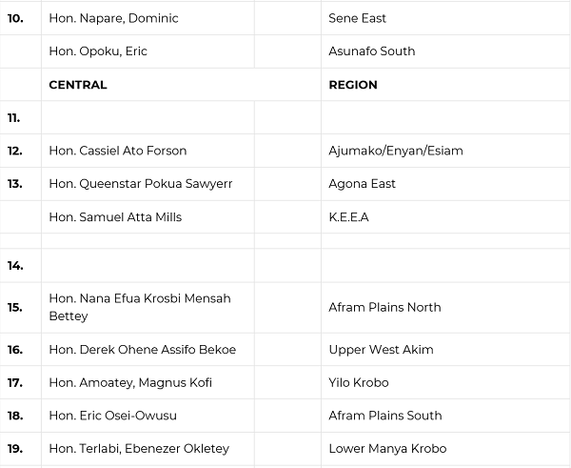Select Hon. Derek Ohene Assifo Bekoe
Image resolution: width=571 pixels, height=468 pixels.
[x=143, y=350]
